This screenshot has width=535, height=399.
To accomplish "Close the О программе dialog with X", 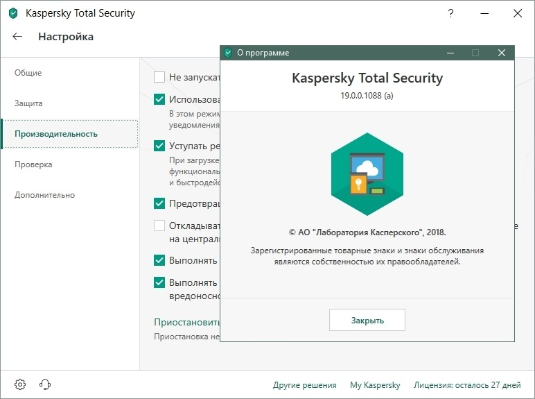I will click(502, 53).
